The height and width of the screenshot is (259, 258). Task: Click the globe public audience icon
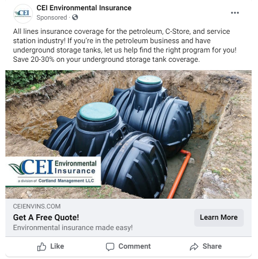pyautogui.click(x=75, y=17)
